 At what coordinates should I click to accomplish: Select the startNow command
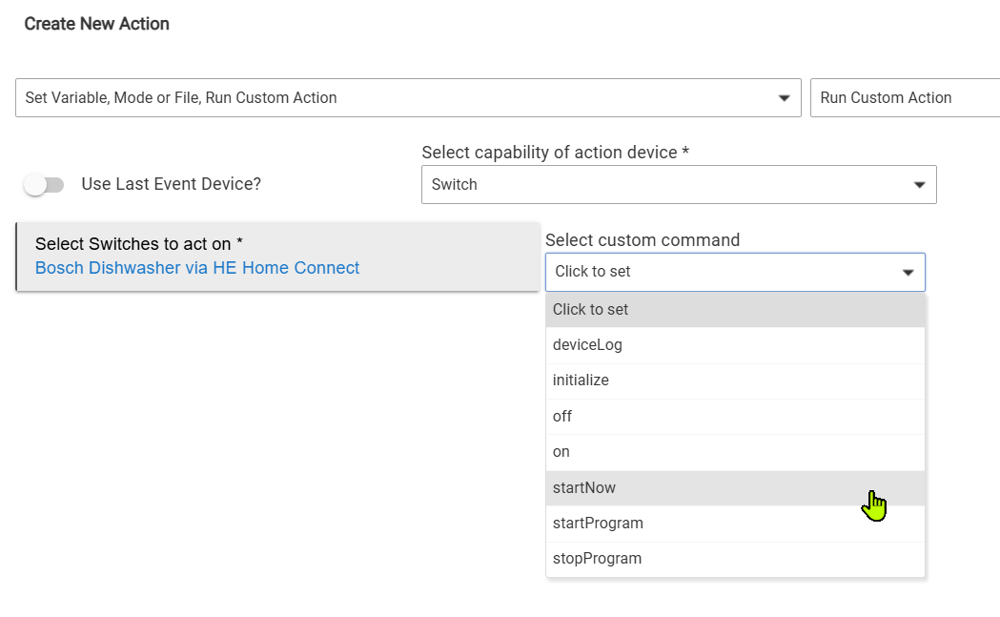point(734,488)
